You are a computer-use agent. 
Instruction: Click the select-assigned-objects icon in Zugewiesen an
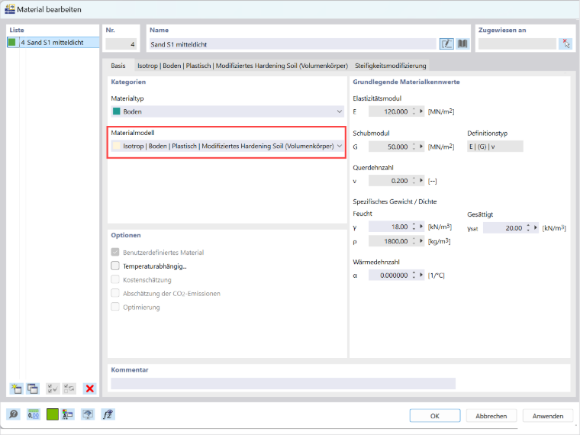tap(566, 43)
